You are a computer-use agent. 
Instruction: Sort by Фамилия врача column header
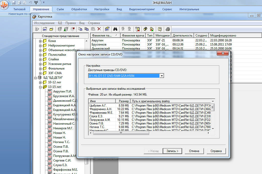(133, 35)
